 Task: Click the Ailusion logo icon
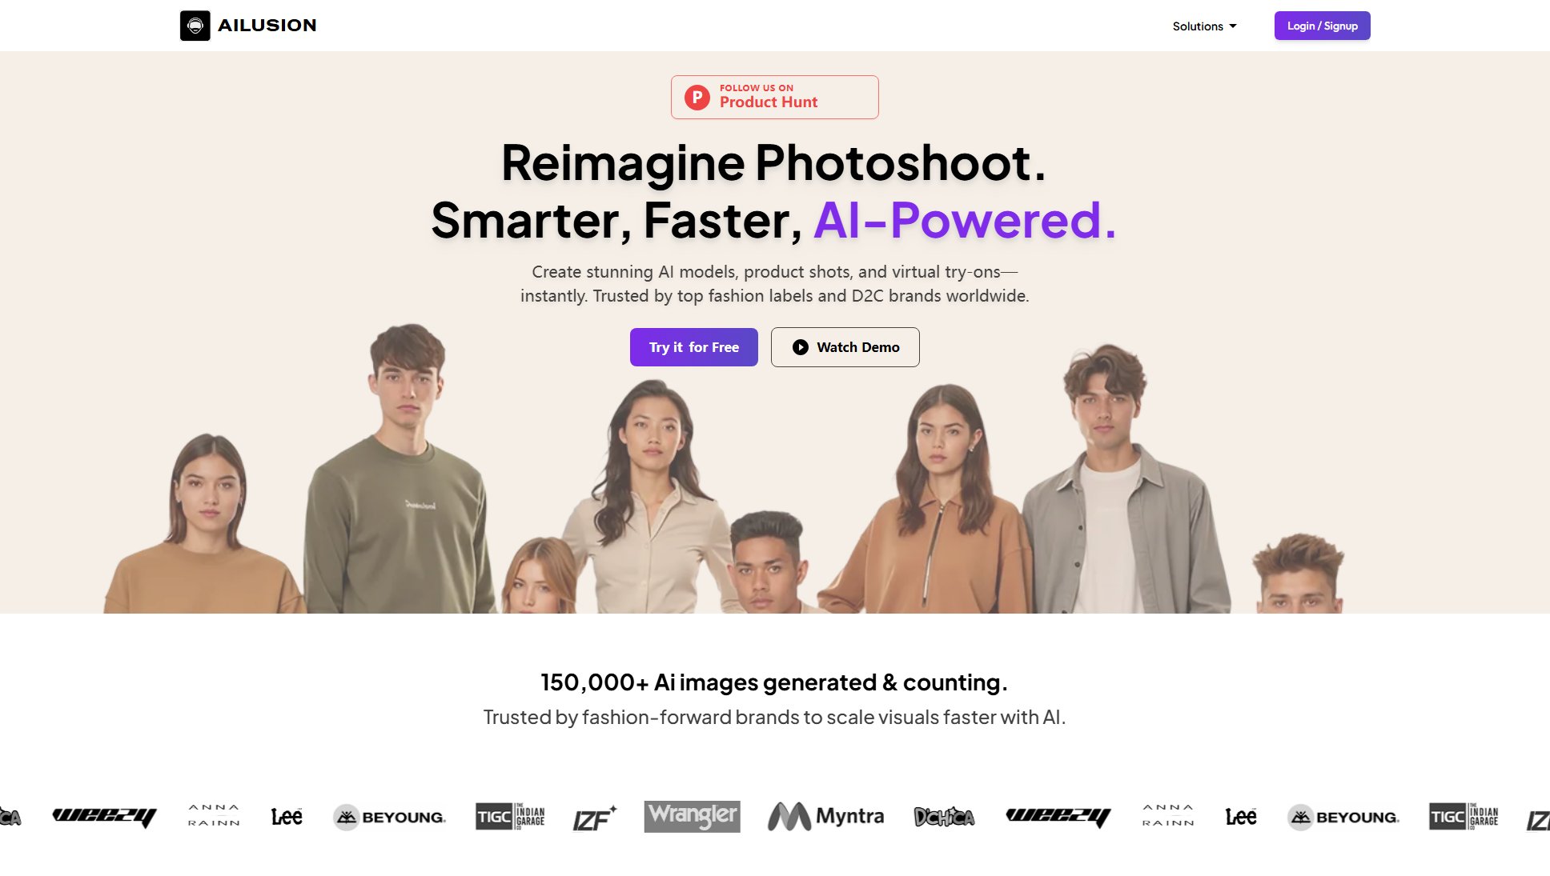click(x=195, y=26)
